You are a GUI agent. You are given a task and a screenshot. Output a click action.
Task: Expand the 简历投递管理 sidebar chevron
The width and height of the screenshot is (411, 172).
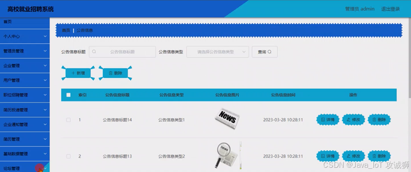[x=45, y=110]
